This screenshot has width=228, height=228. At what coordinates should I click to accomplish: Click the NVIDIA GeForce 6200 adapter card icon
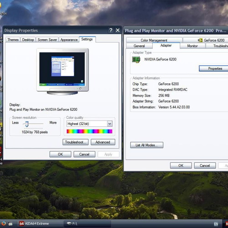pos(136,59)
